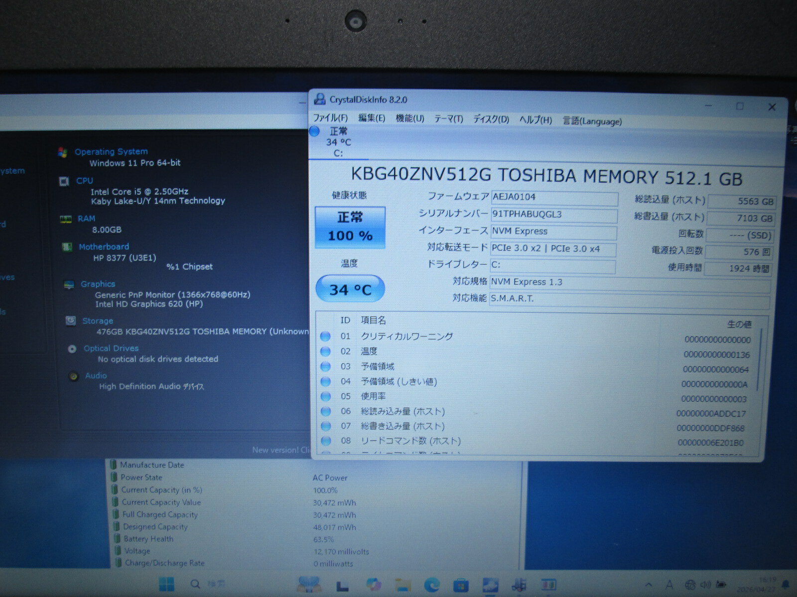Click the drive letter field C:

tap(552, 265)
